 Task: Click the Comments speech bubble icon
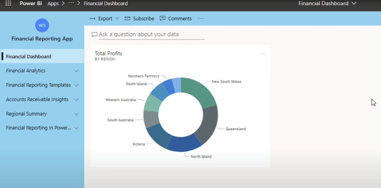163,18
